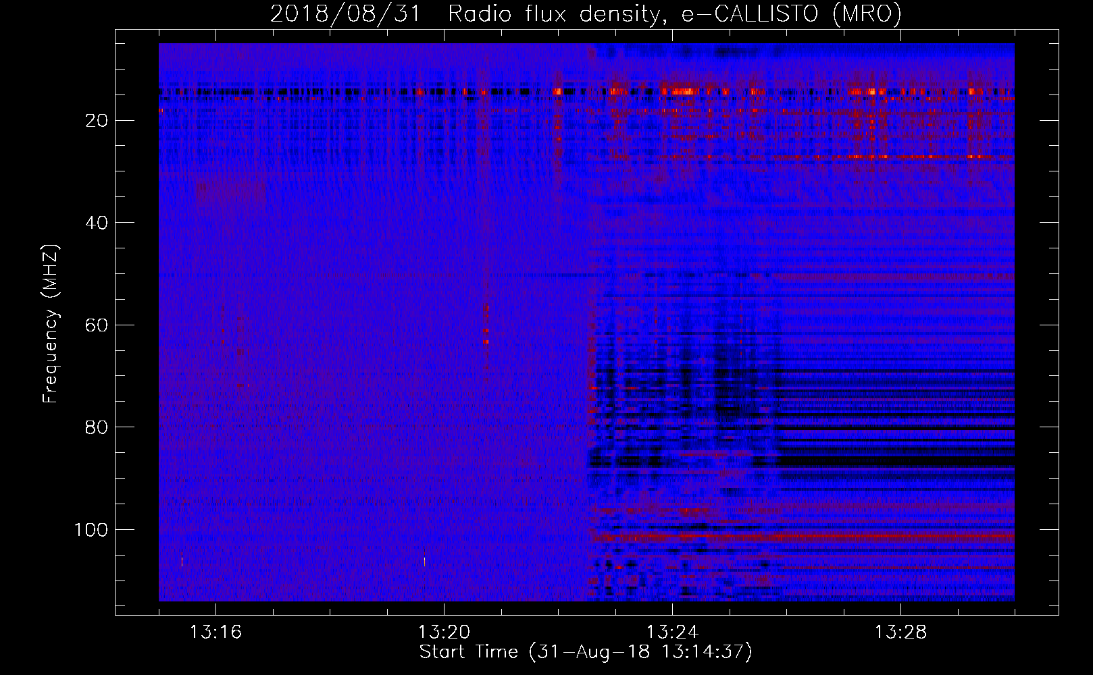Image resolution: width=1093 pixels, height=675 pixels.
Task: Click the 'Frequency (MHZ)' axis label
Action: (51, 324)
